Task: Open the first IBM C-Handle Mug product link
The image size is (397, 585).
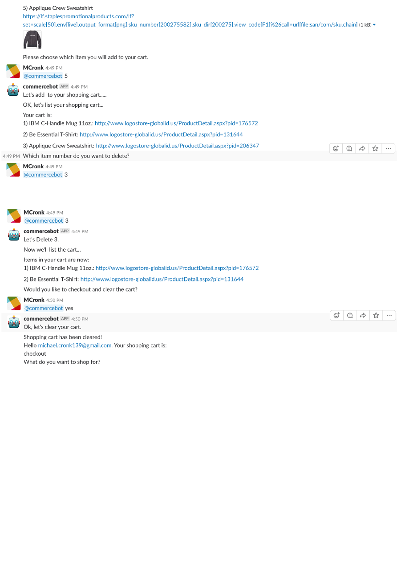Action: tap(176, 123)
